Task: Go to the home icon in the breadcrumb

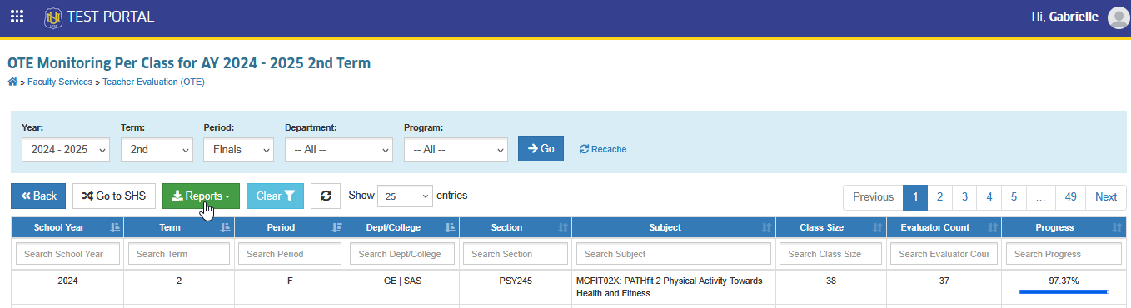Action: [x=12, y=82]
